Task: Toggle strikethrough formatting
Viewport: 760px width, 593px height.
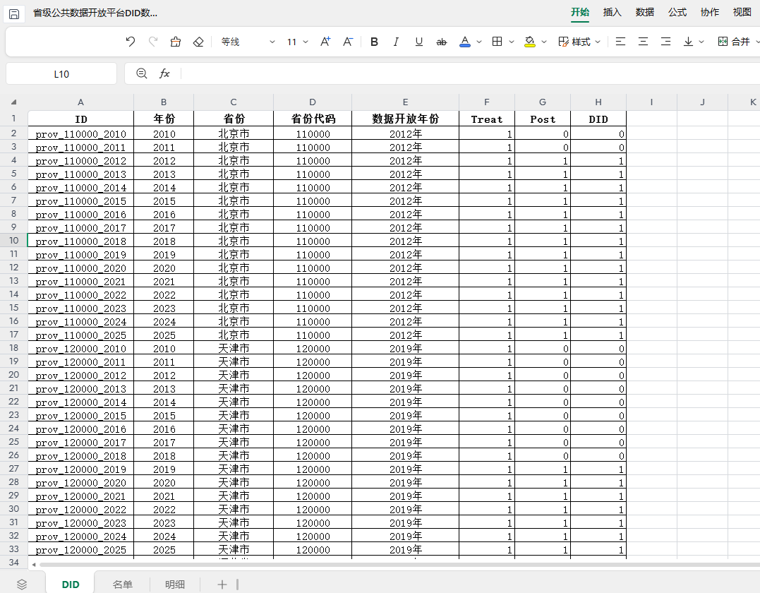Action: pyautogui.click(x=441, y=42)
